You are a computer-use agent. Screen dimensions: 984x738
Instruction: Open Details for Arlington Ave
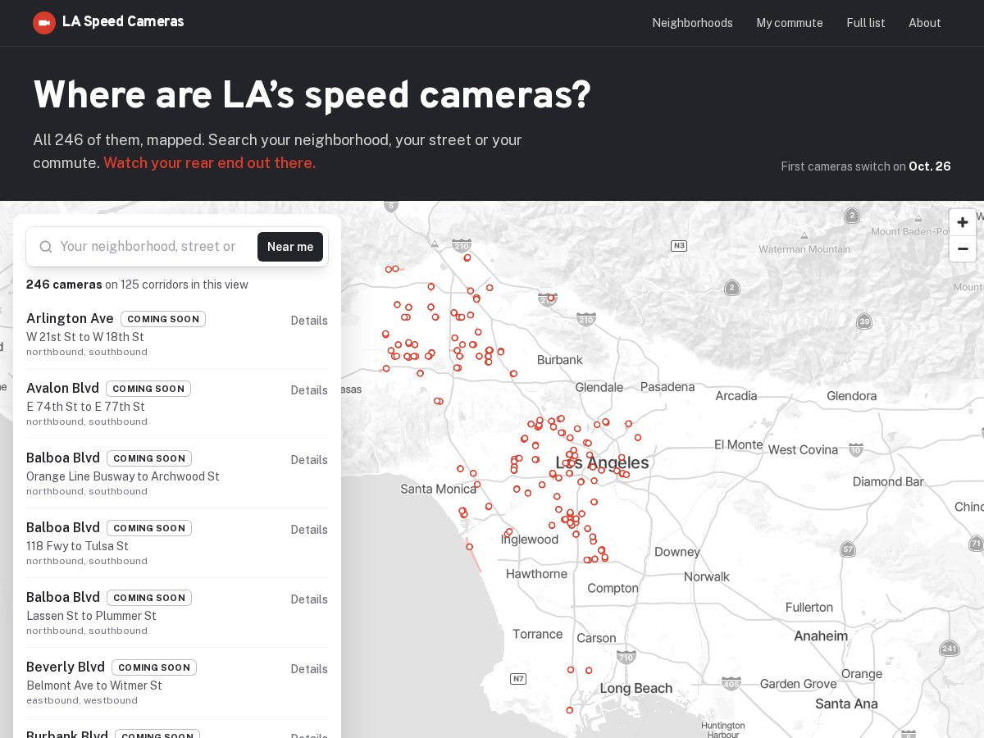point(309,321)
